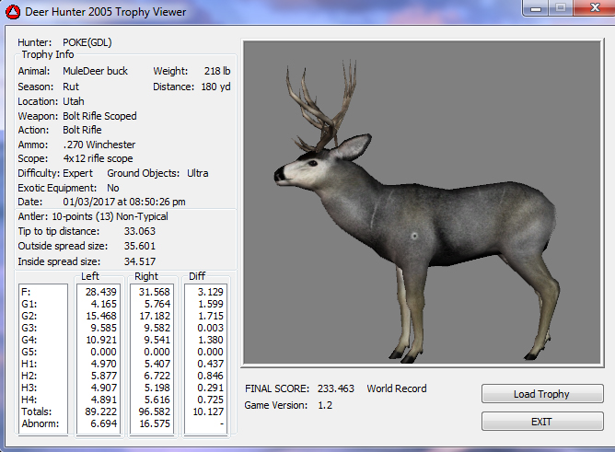Click the Deer Hunter title bar icon

(x=12, y=12)
